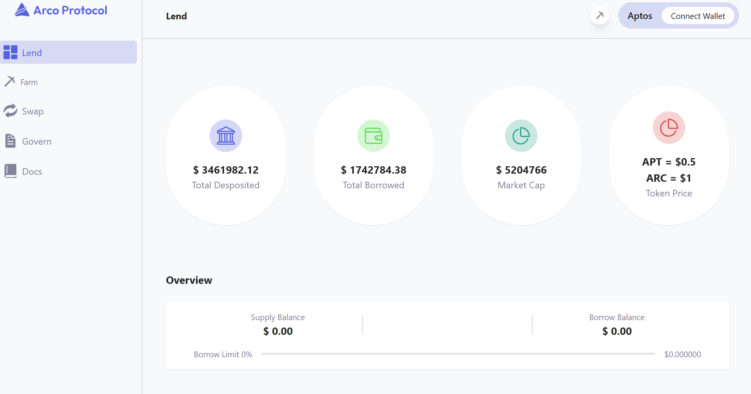Click the pickaxe icon button in header
The height and width of the screenshot is (394, 751).
[599, 16]
